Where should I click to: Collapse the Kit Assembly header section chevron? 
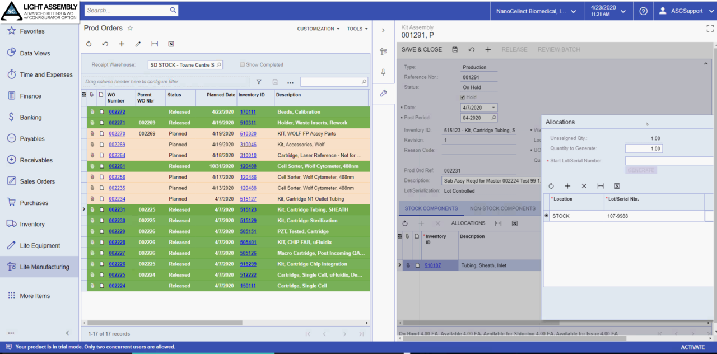(x=705, y=63)
